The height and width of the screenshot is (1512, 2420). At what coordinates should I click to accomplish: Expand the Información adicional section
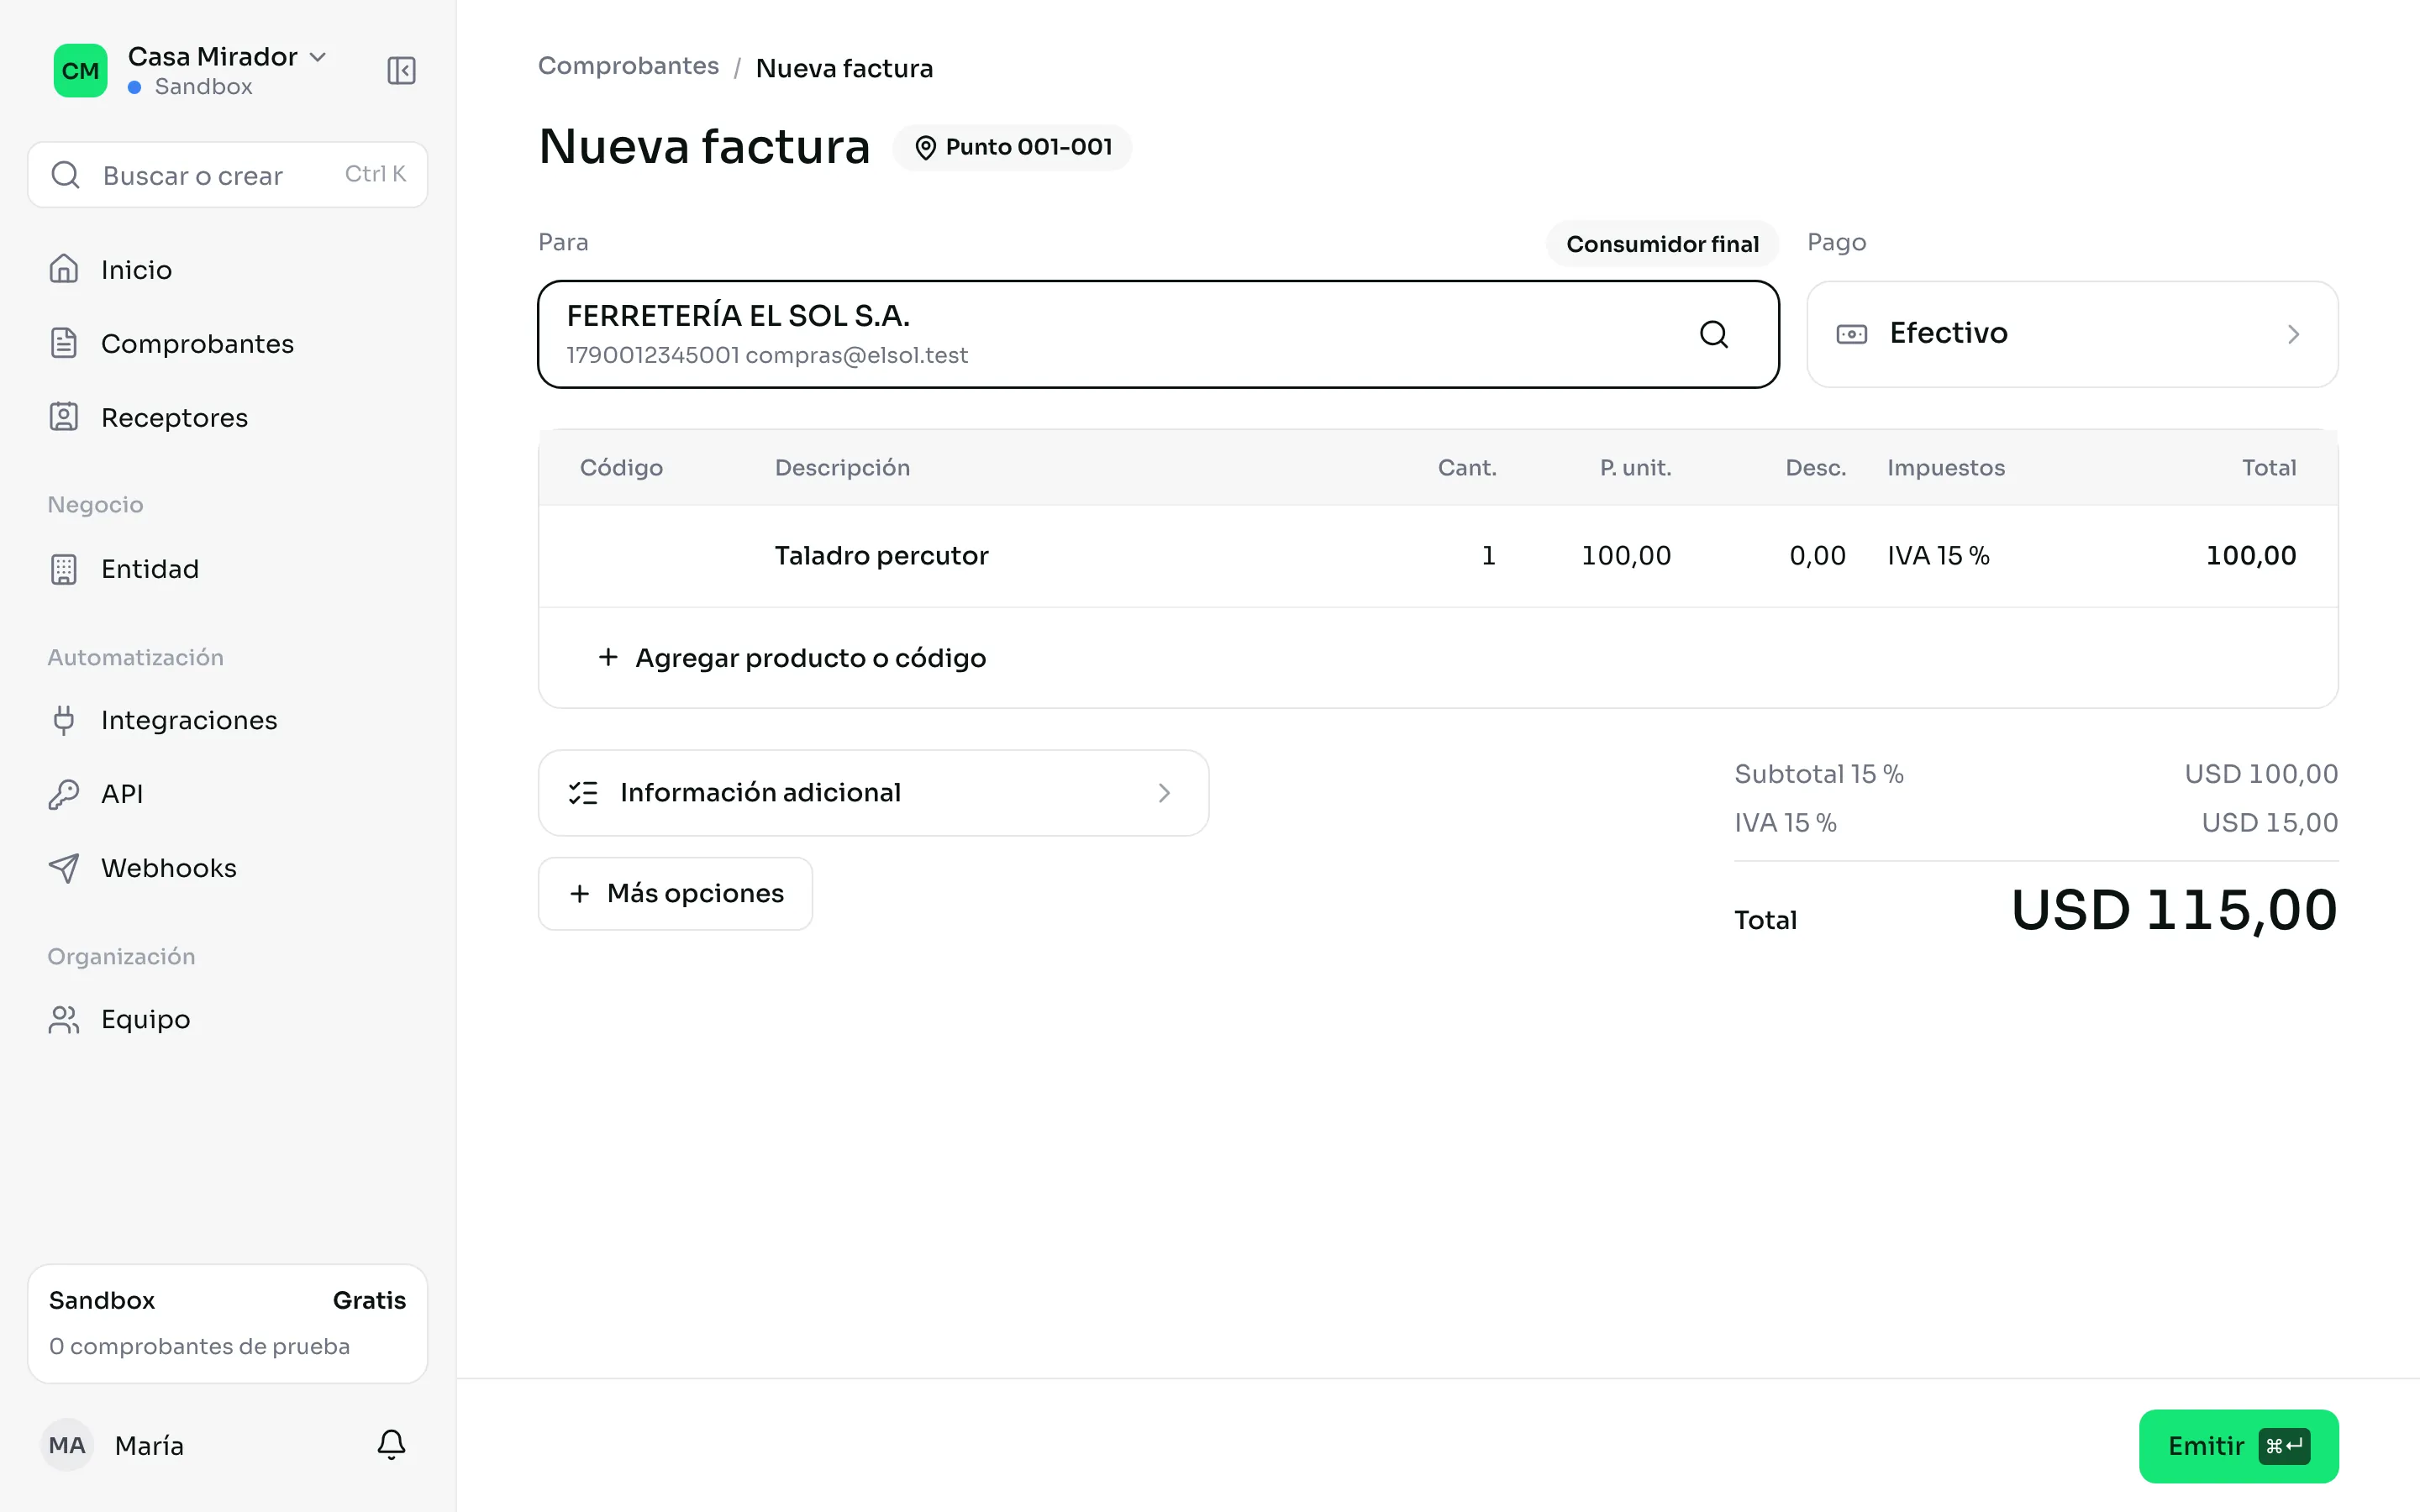(x=873, y=793)
